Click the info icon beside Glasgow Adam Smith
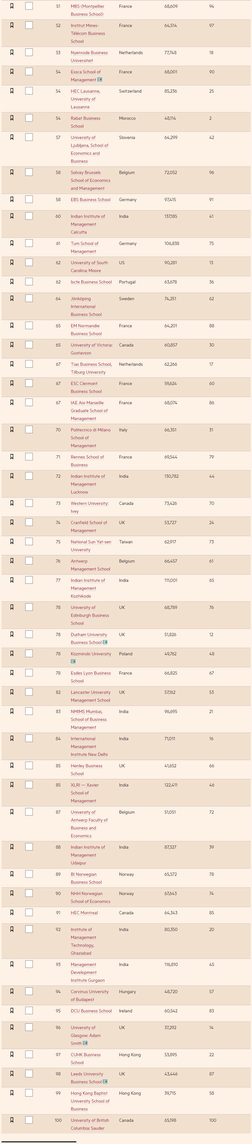The image size is (252, 1144). point(85,1043)
